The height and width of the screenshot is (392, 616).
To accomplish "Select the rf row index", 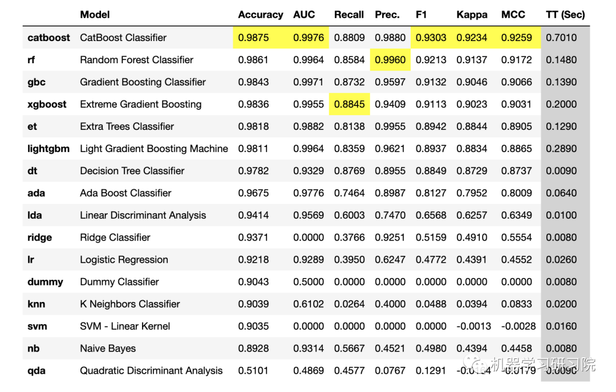I will coord(31,60).
